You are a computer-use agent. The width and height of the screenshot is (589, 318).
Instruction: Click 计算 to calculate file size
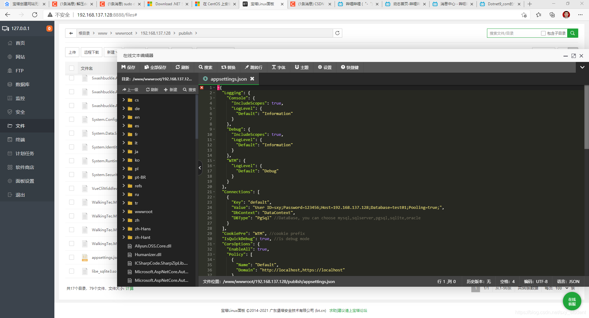tap(130, 289)
